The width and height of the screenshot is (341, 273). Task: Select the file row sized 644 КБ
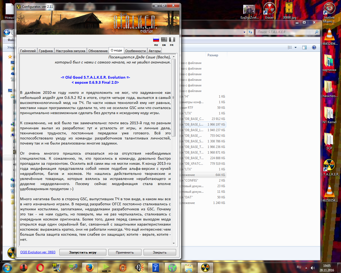[x=203, y=175]
